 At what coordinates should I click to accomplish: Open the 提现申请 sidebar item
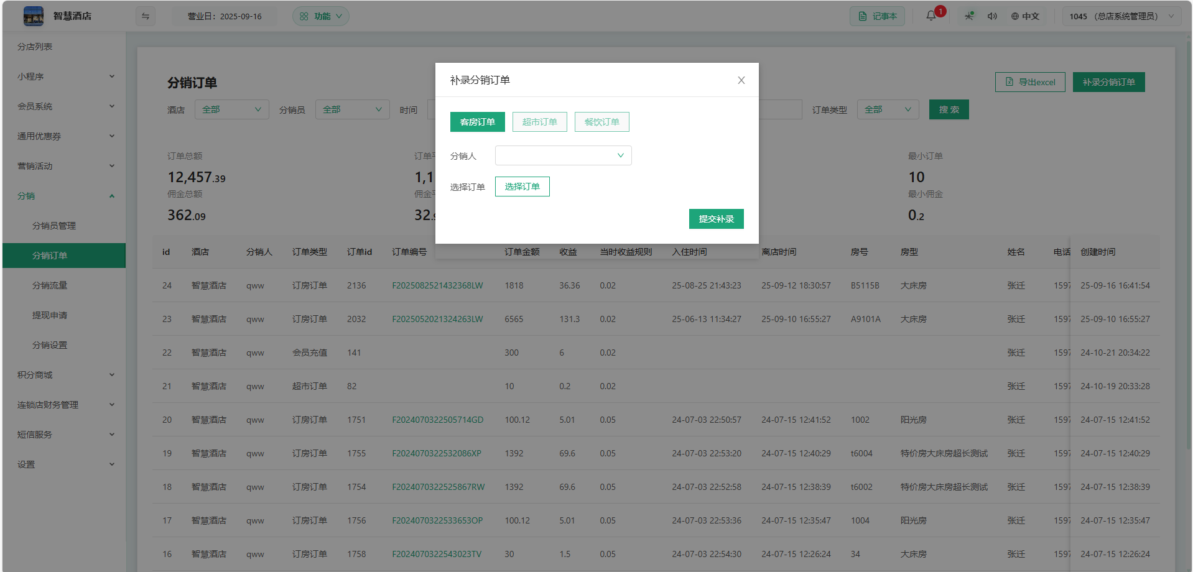click(x=50, y=315)
